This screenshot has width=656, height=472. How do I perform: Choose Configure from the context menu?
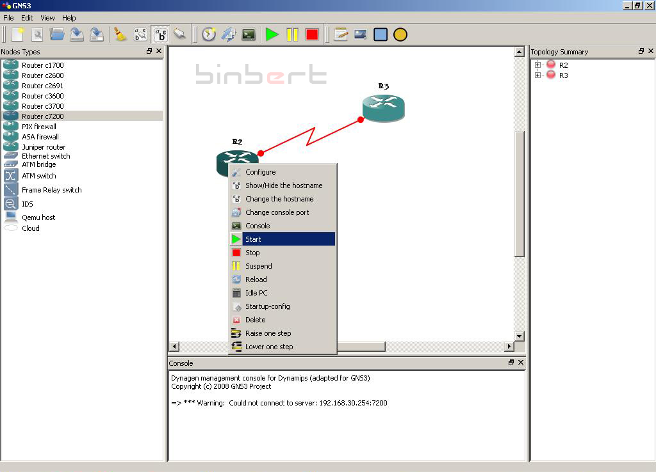(x=283, y=172)
